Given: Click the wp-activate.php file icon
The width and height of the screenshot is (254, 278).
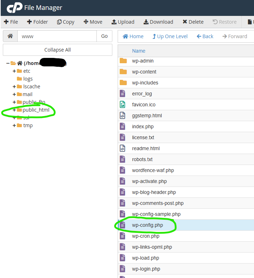Looking at the screenshot, I should pyautogui.click(x=123, y=181).
